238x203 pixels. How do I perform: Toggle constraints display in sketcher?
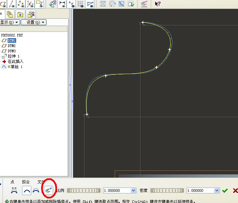[x=71, y=4]
